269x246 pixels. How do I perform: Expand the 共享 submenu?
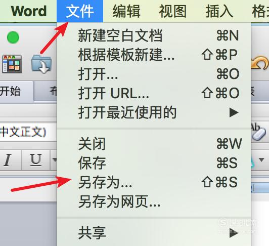(x=154, y=233)
